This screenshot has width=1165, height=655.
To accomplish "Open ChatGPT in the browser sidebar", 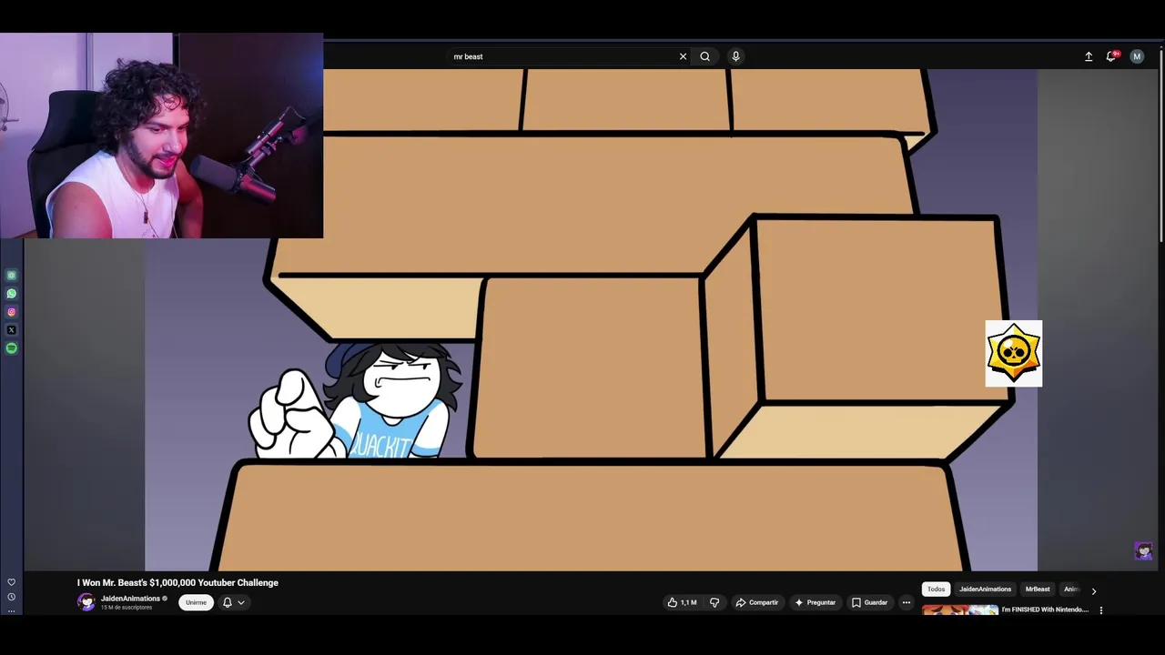I will 12,276.
